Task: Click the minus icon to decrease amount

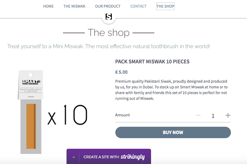Action: (198, 115)
